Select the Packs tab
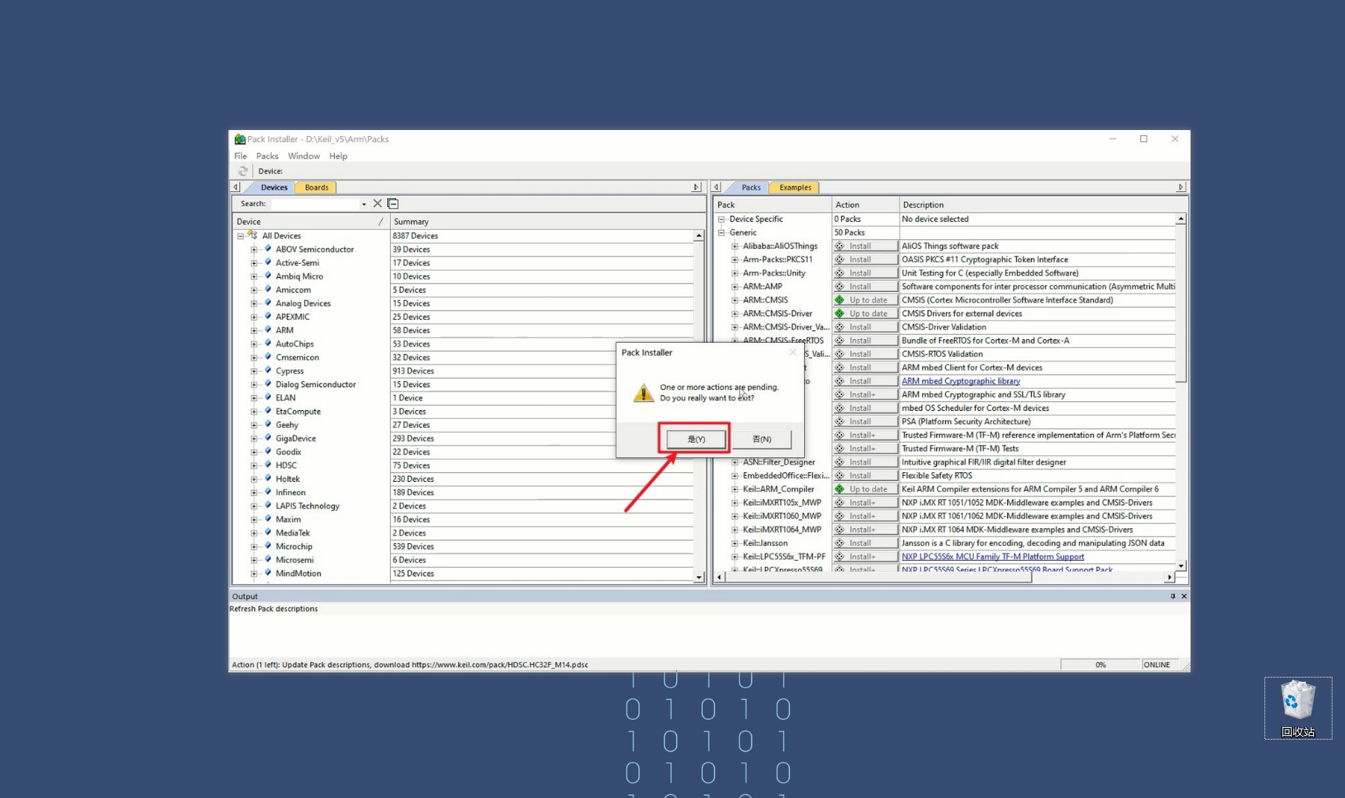The height and width of the screenshot is (798, 1345). click(751, 188)
